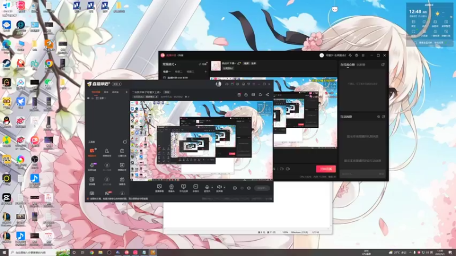Click the taskbar search box

click(39, 253)
